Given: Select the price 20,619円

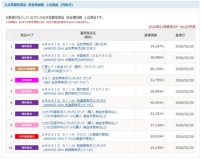Looking at the screenshot, I should (157, 136).
